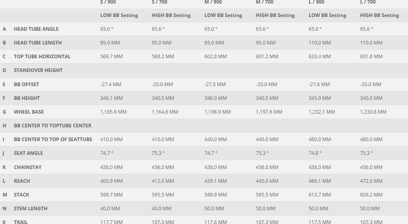Screen dimensions: 408x224
Task: Select the -27.4 MM BB offset cell
Action: coord(111,85)
